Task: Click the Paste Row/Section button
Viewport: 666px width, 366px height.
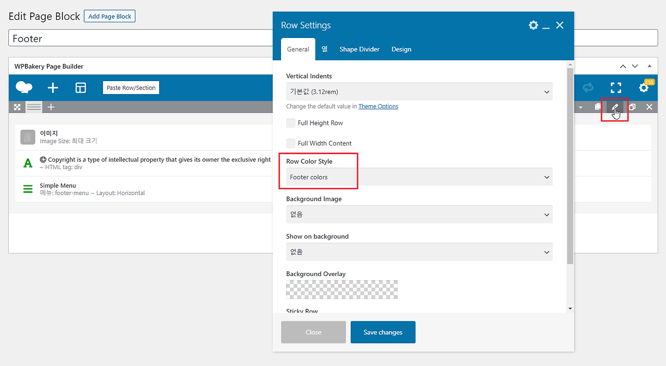Action: (131, 88)
